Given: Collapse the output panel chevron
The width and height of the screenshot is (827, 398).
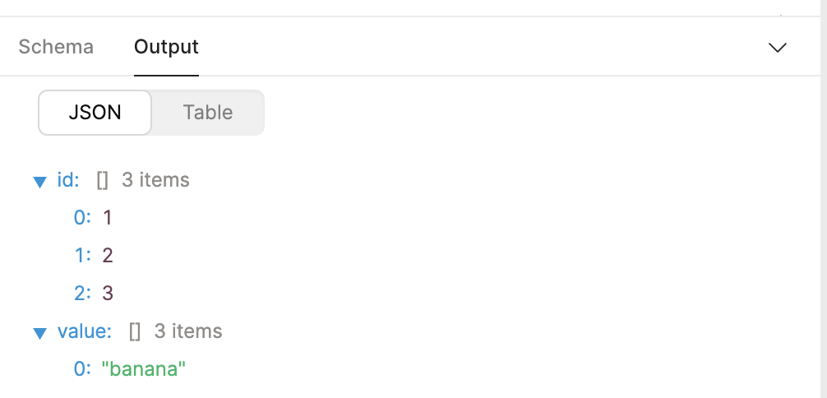Looking at the screenshot, I should (x=778, y=48).
